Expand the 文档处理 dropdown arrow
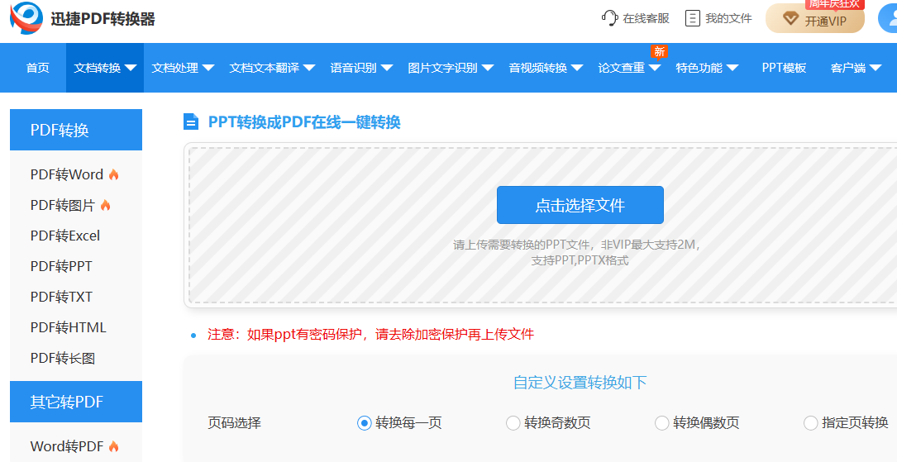Screen dimensions: 897x462 pyautogui.click(x=208, y=68)
